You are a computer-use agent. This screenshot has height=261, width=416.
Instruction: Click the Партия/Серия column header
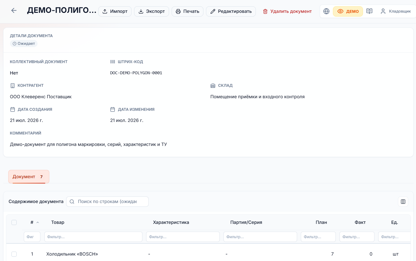pyautogui.click(x=246, y=222)
